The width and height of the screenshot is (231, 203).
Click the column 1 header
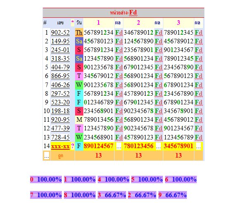(x=99, y=23)
